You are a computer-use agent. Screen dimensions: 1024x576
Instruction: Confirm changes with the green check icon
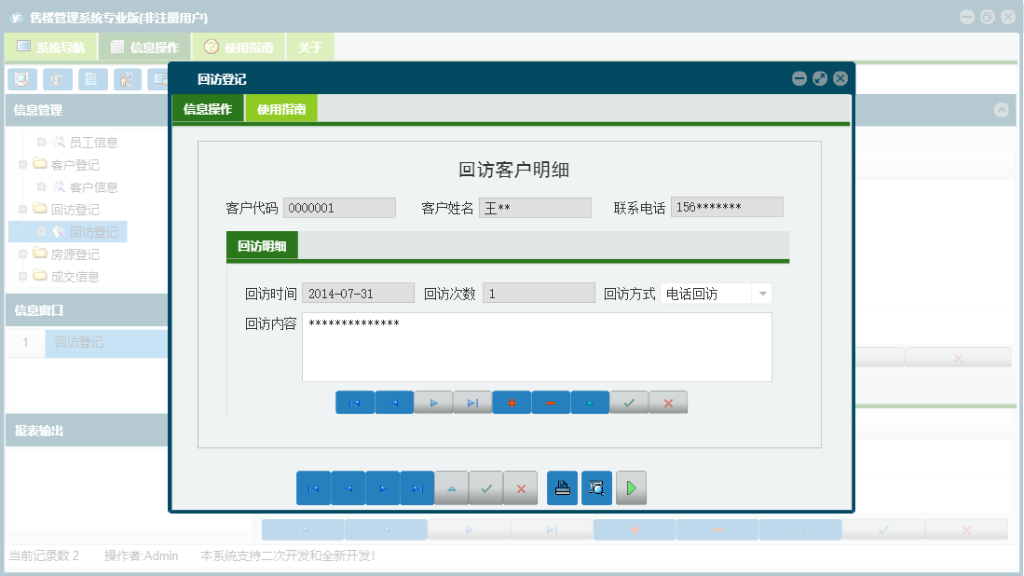pyautogui.click(x=629, y=402)
